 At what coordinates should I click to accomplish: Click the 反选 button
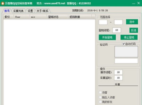[x=134, y=30]
